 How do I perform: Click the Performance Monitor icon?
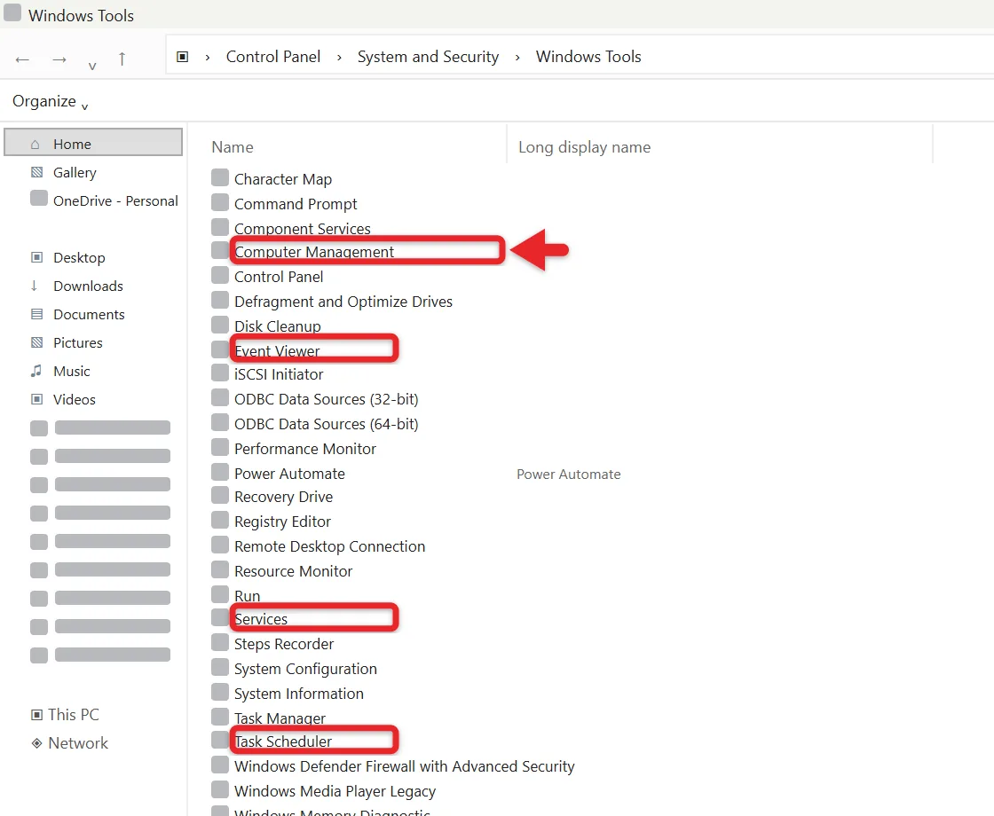(x=220, y=447)
